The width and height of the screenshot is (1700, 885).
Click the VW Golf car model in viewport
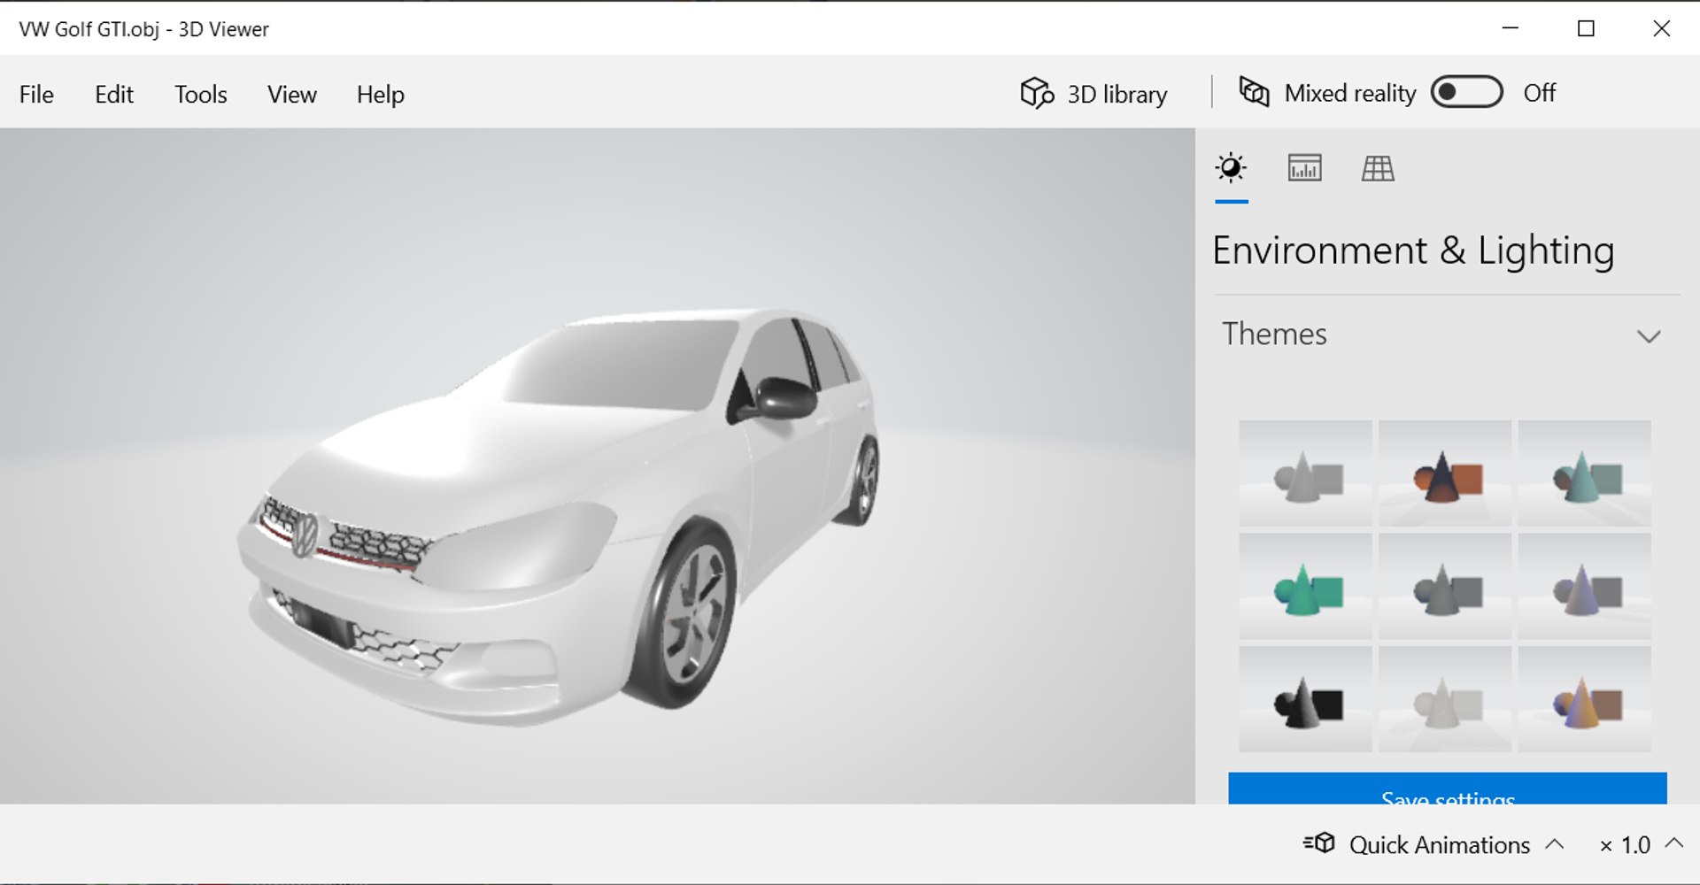pos(558,518)
